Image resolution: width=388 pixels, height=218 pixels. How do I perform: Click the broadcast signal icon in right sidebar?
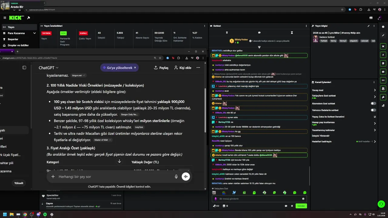click(x=383, y=80)
